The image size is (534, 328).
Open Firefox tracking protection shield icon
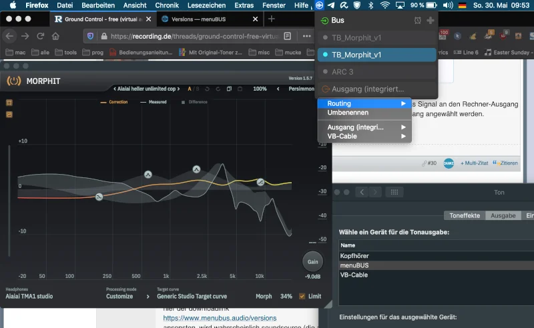[90, 36]
